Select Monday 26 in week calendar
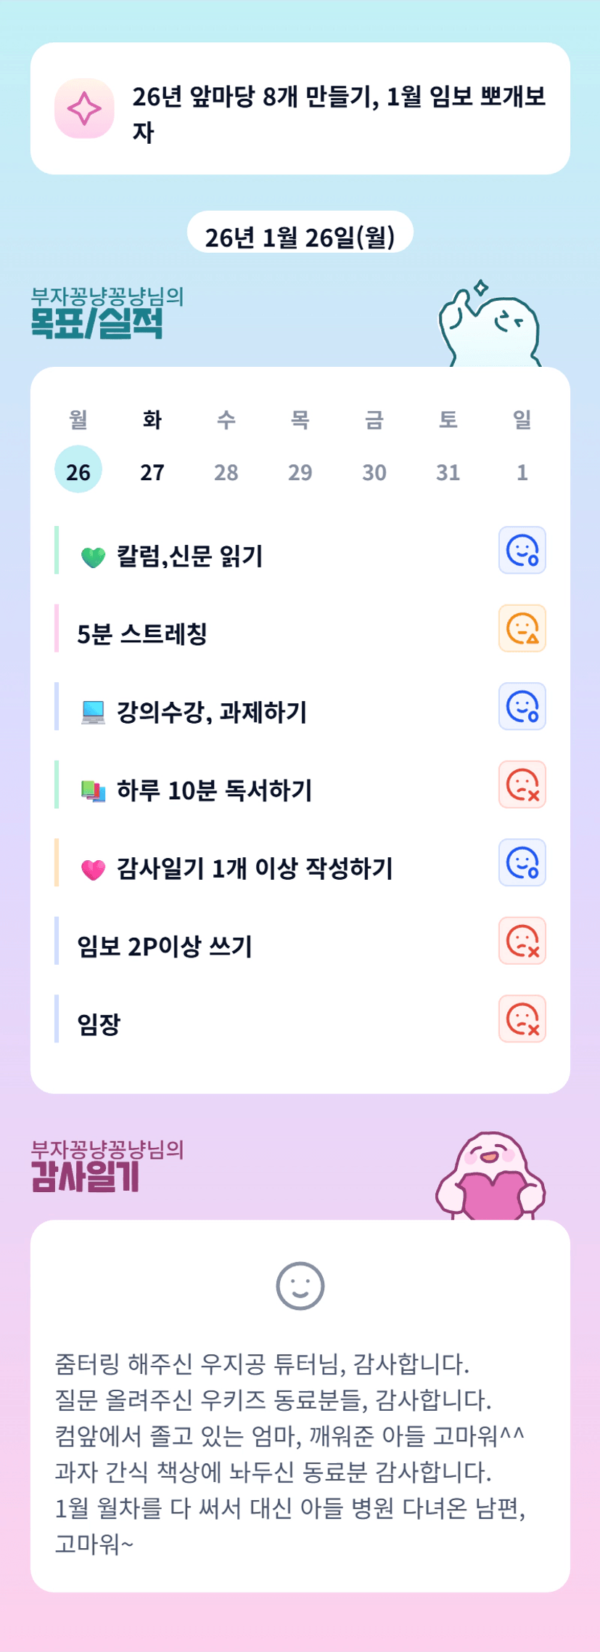This screenshot has height=1652, width=600. [x=78, y=471]
